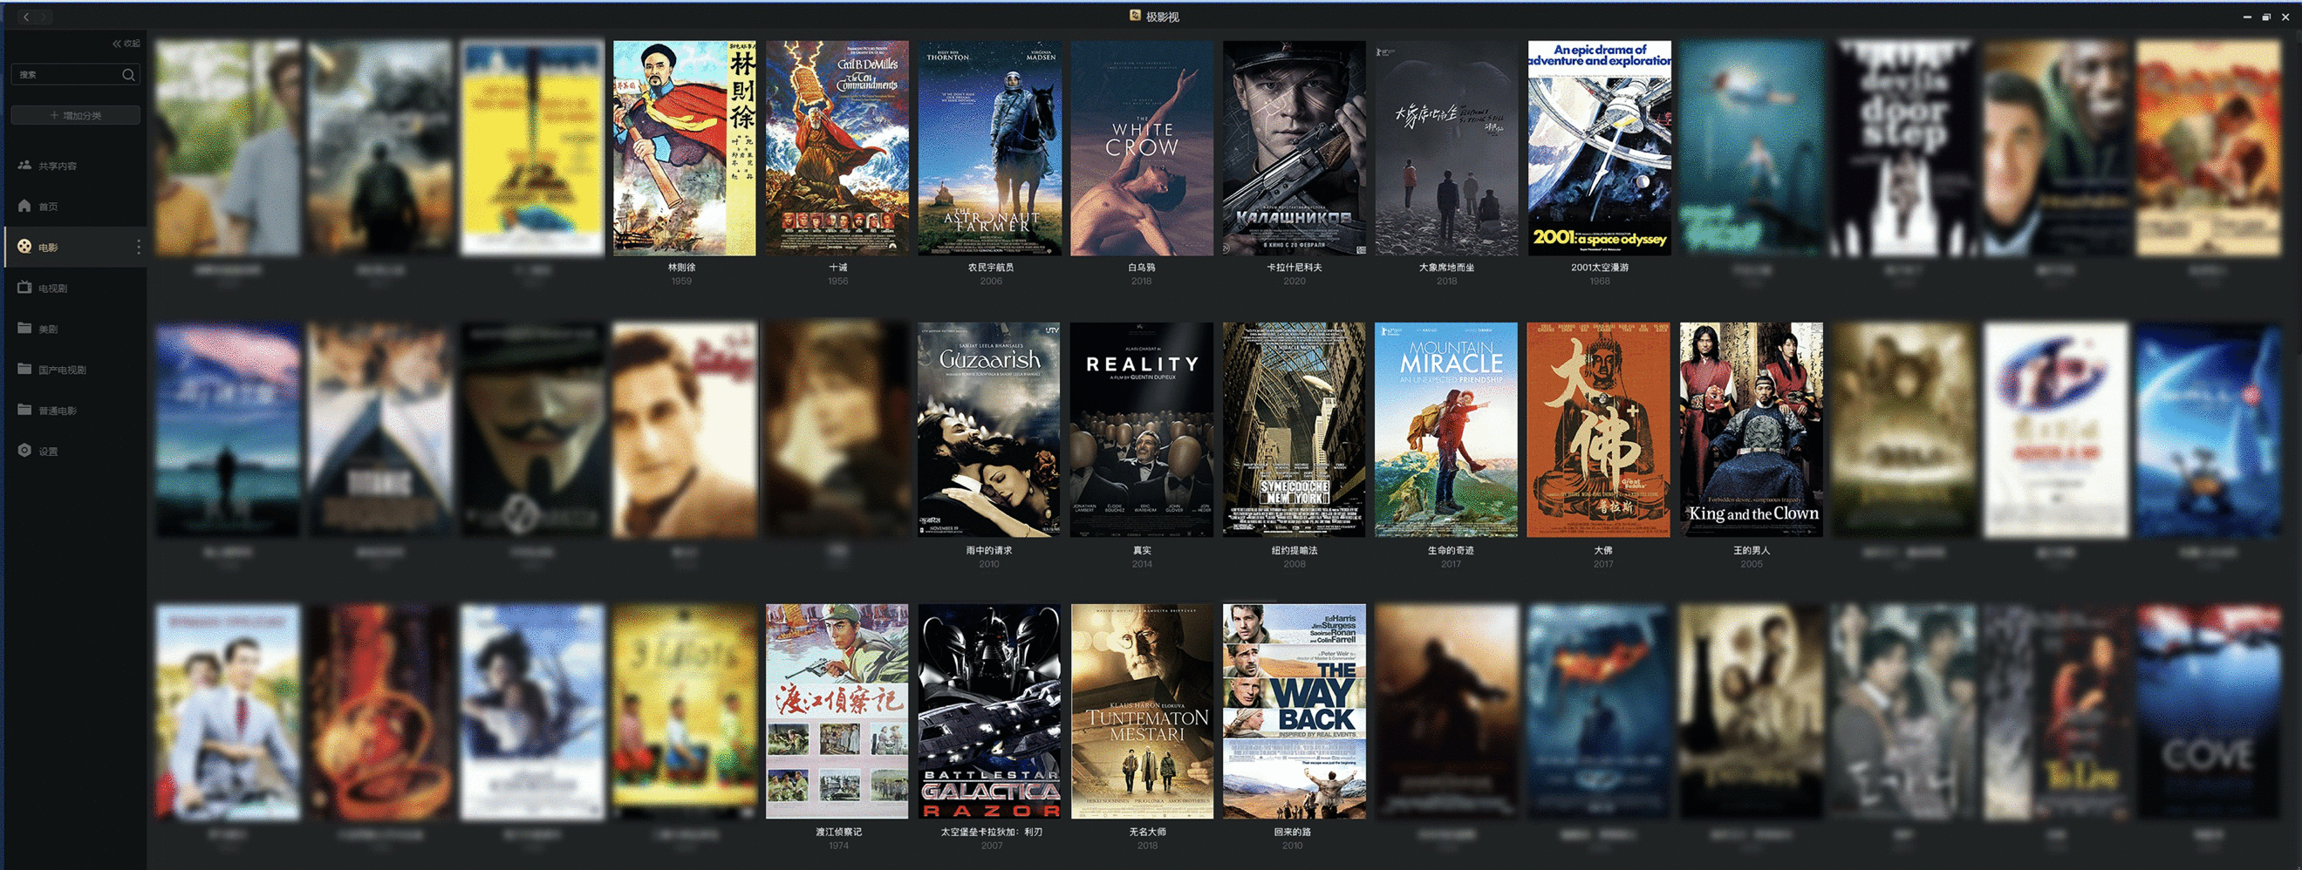
Task: Open the 2001太空漫游 movie poster
Action: click(x=1599, y=148)
